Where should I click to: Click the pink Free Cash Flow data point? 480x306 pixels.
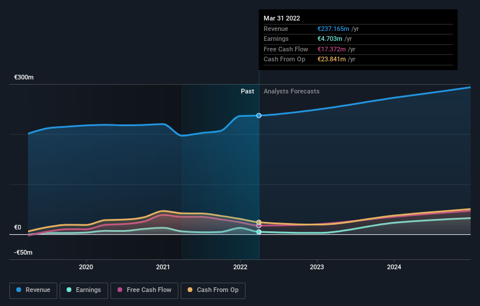tap(259, 225)
